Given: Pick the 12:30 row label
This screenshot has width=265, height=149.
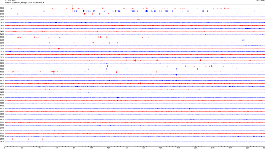Looking at the screenshot, I should (x=2, y=81).
